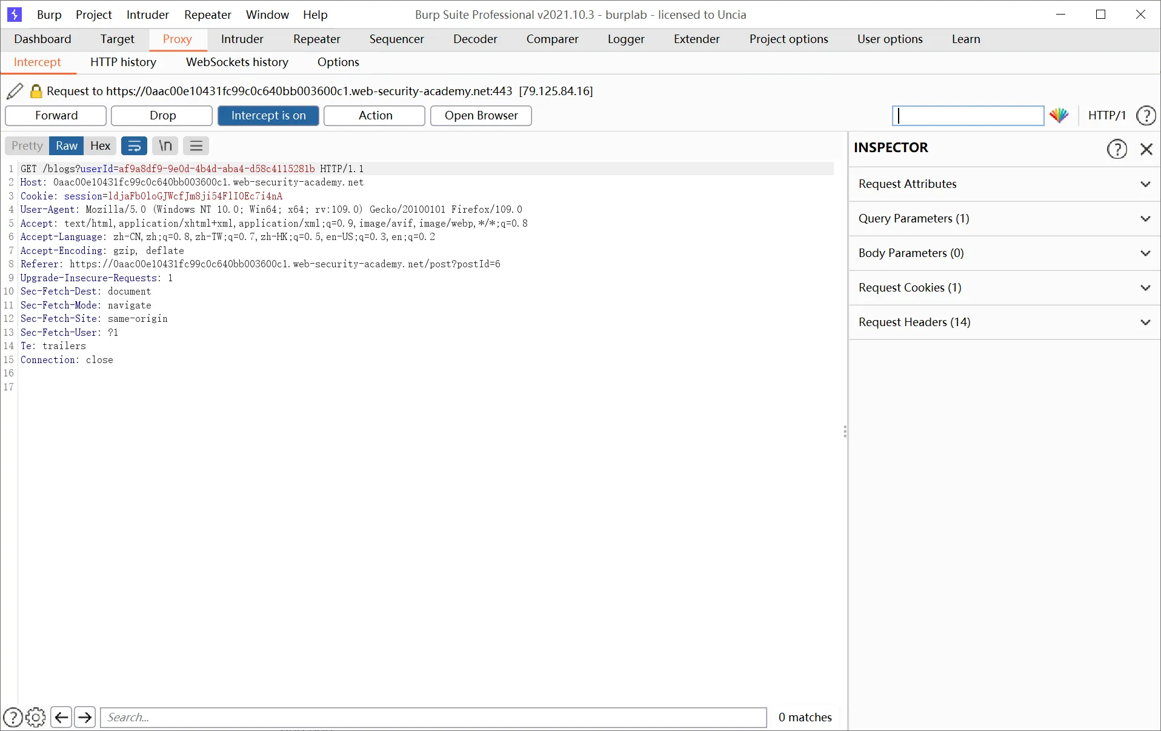The image size is (1161, 731).
Task: Toggle the Intercept is on button
Action: coord(268,115)
